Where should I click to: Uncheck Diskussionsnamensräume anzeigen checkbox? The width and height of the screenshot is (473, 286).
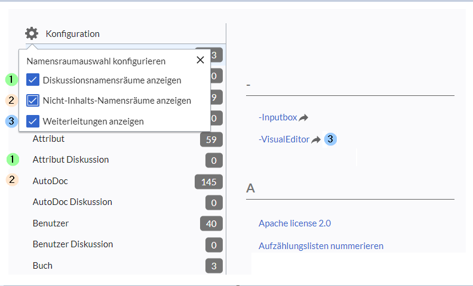33,80
